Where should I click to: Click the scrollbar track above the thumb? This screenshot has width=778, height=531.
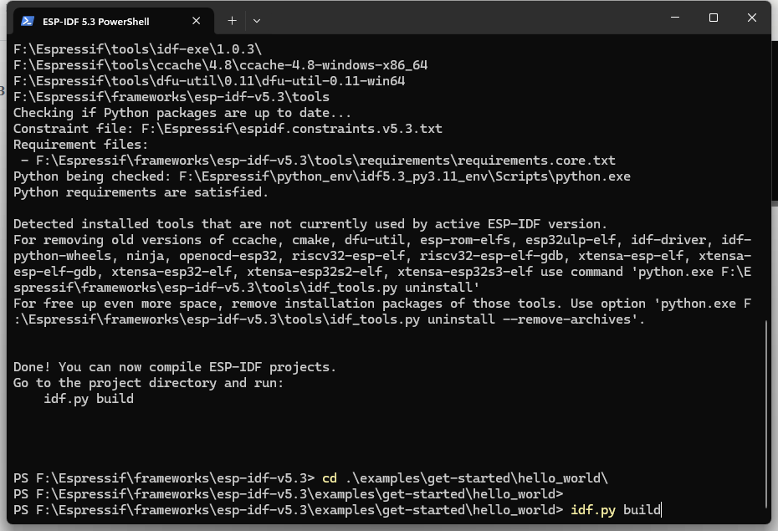765,167
